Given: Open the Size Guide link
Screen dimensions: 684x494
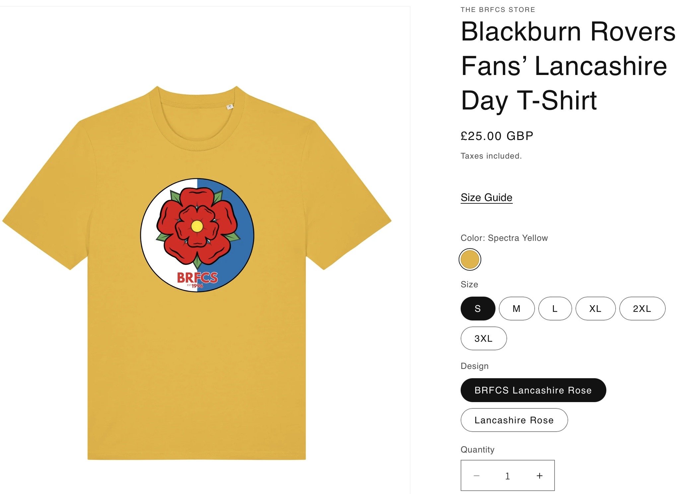Looking at the screenshot, I should tap(486, 197).
